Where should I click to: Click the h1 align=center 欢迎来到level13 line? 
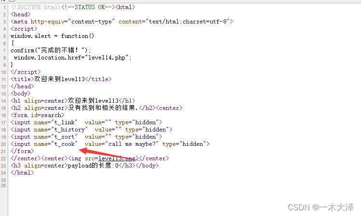[x=73, y=101]
